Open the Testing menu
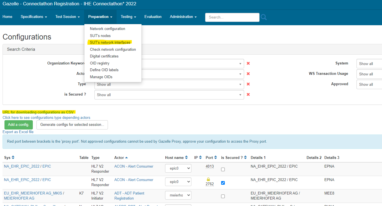382x206 pixels. [x=128, y=17]
